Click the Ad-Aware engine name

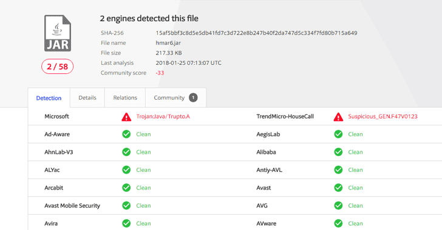[57, 134]
